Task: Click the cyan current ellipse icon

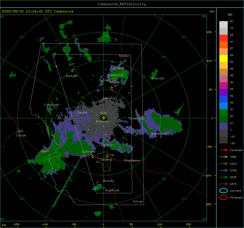Action: click(223, 191)
